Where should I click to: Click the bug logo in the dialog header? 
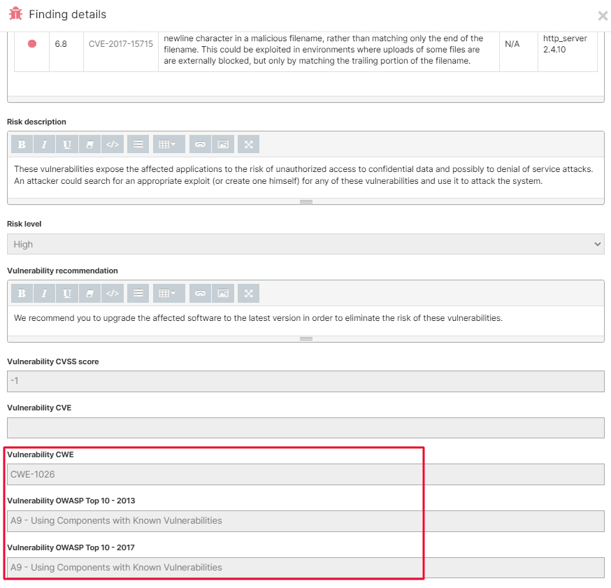coord(14,13)
